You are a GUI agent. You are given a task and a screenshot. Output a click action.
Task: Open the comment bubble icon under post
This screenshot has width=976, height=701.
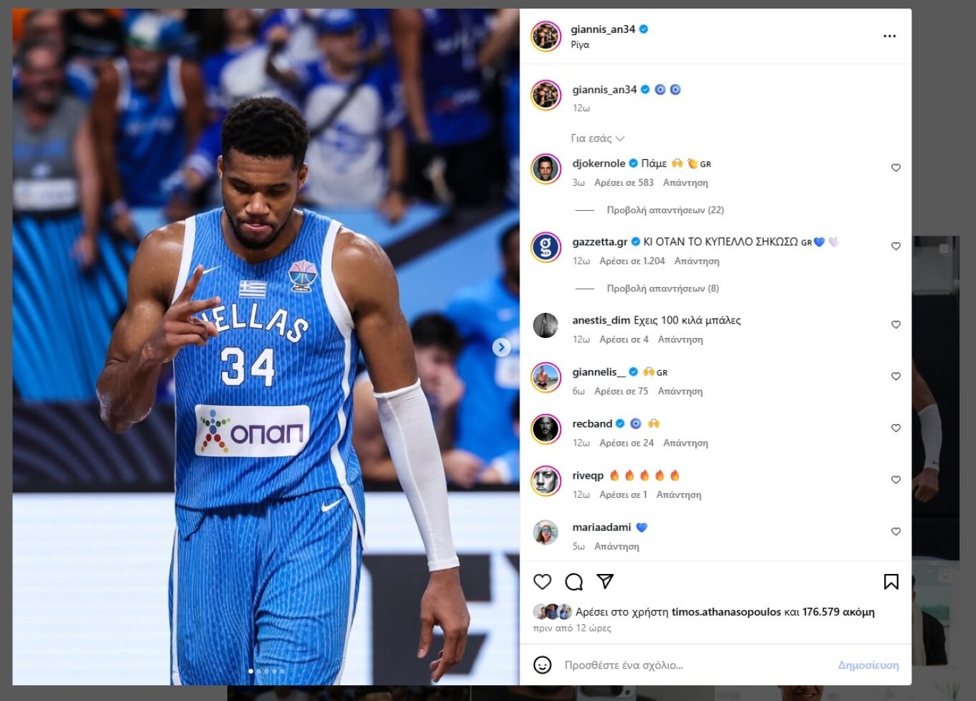tap(574, 582)
